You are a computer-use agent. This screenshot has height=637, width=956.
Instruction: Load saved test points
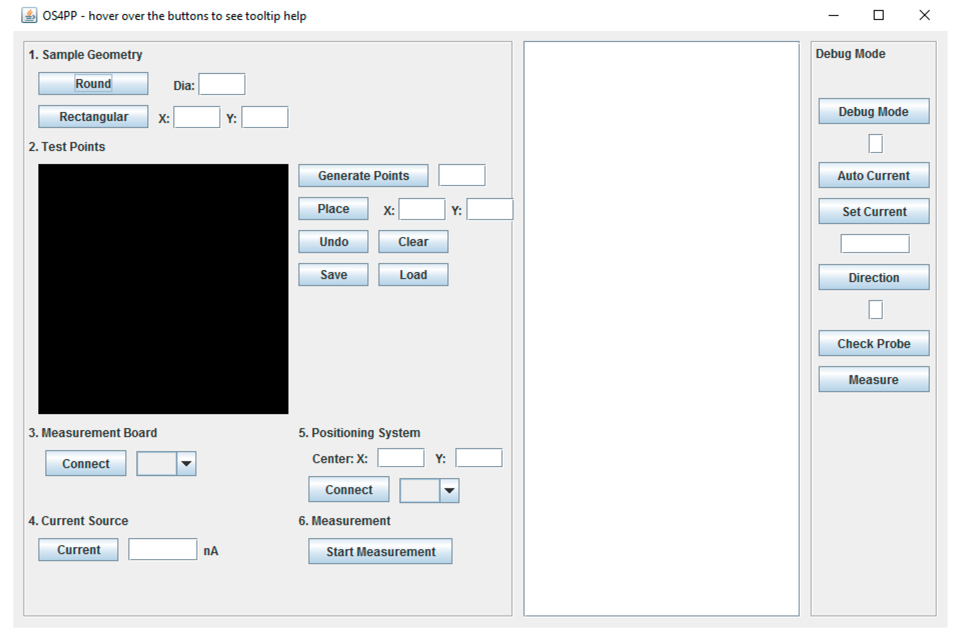click(413, 275)
